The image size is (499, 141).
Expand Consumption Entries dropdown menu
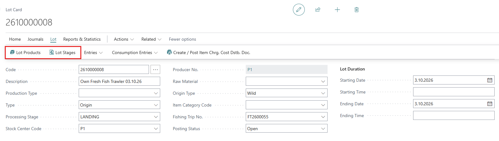click(135, 52)
